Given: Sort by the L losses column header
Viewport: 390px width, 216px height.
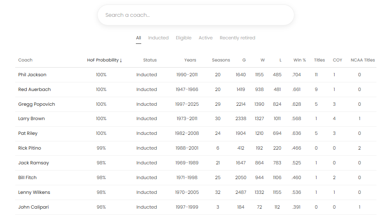Looking at the screenshot, I should pyautogui.click(x=280, y=60).
